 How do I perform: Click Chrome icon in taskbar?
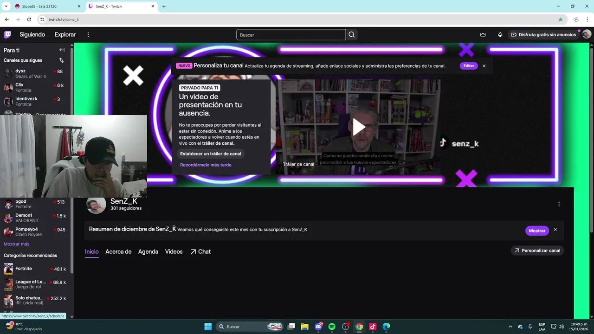click(359, 327)
